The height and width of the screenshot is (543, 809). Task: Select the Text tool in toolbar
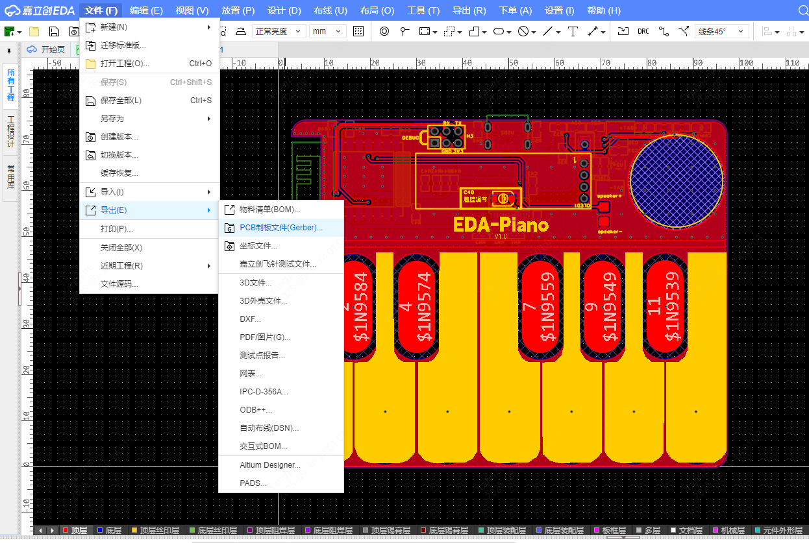[x=573, y=31]
